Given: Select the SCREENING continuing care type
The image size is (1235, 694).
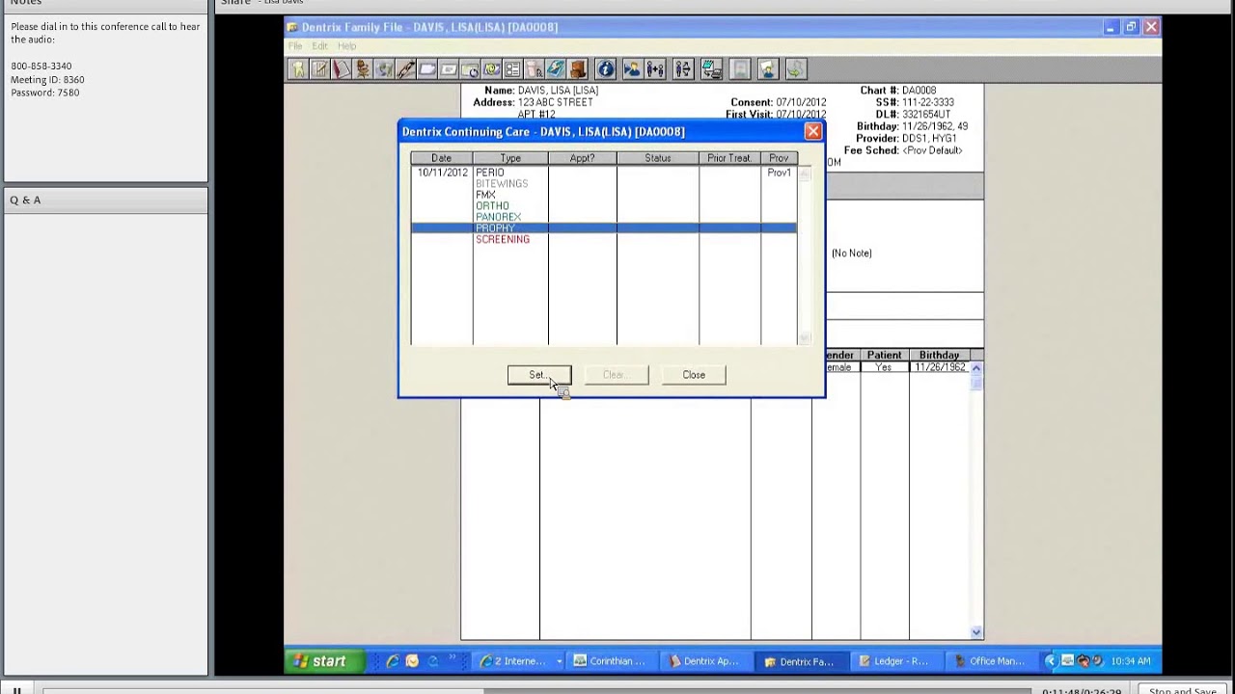Looking at the screenshot, I should coord(503,240).
